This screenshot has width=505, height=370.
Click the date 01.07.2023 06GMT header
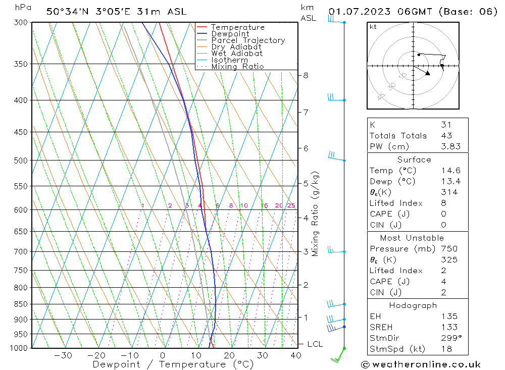380,12
